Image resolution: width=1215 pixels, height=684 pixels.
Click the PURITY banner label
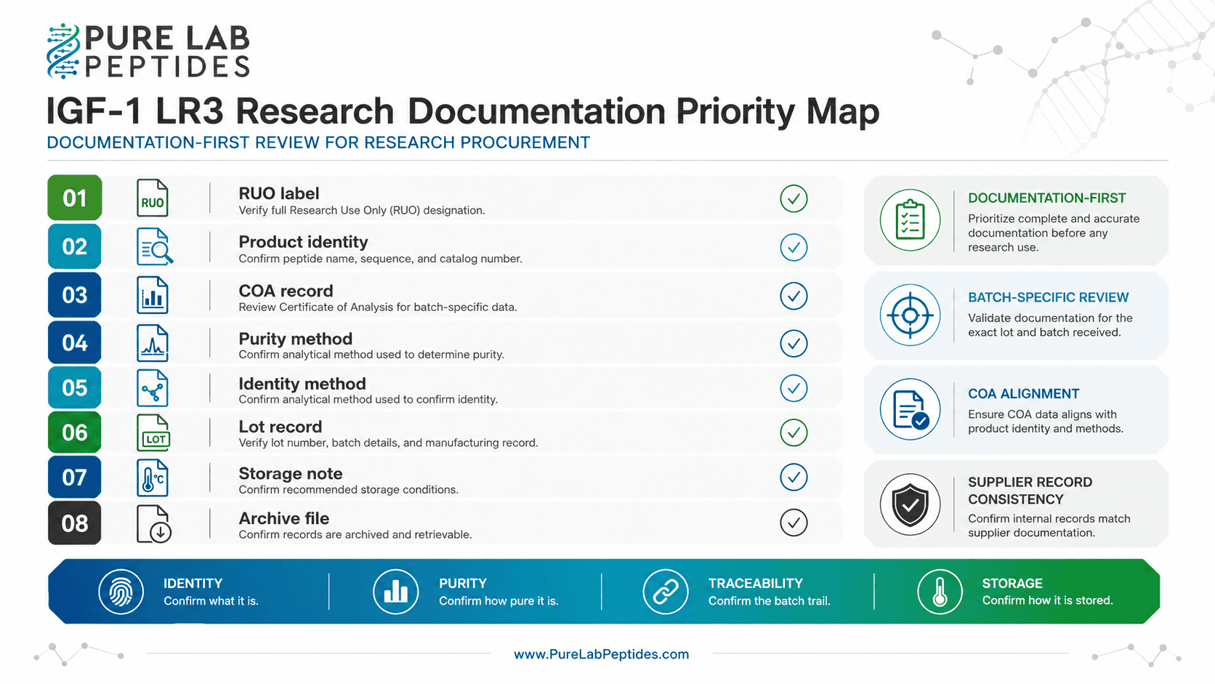pyautogui.click(x=462, y=584)
